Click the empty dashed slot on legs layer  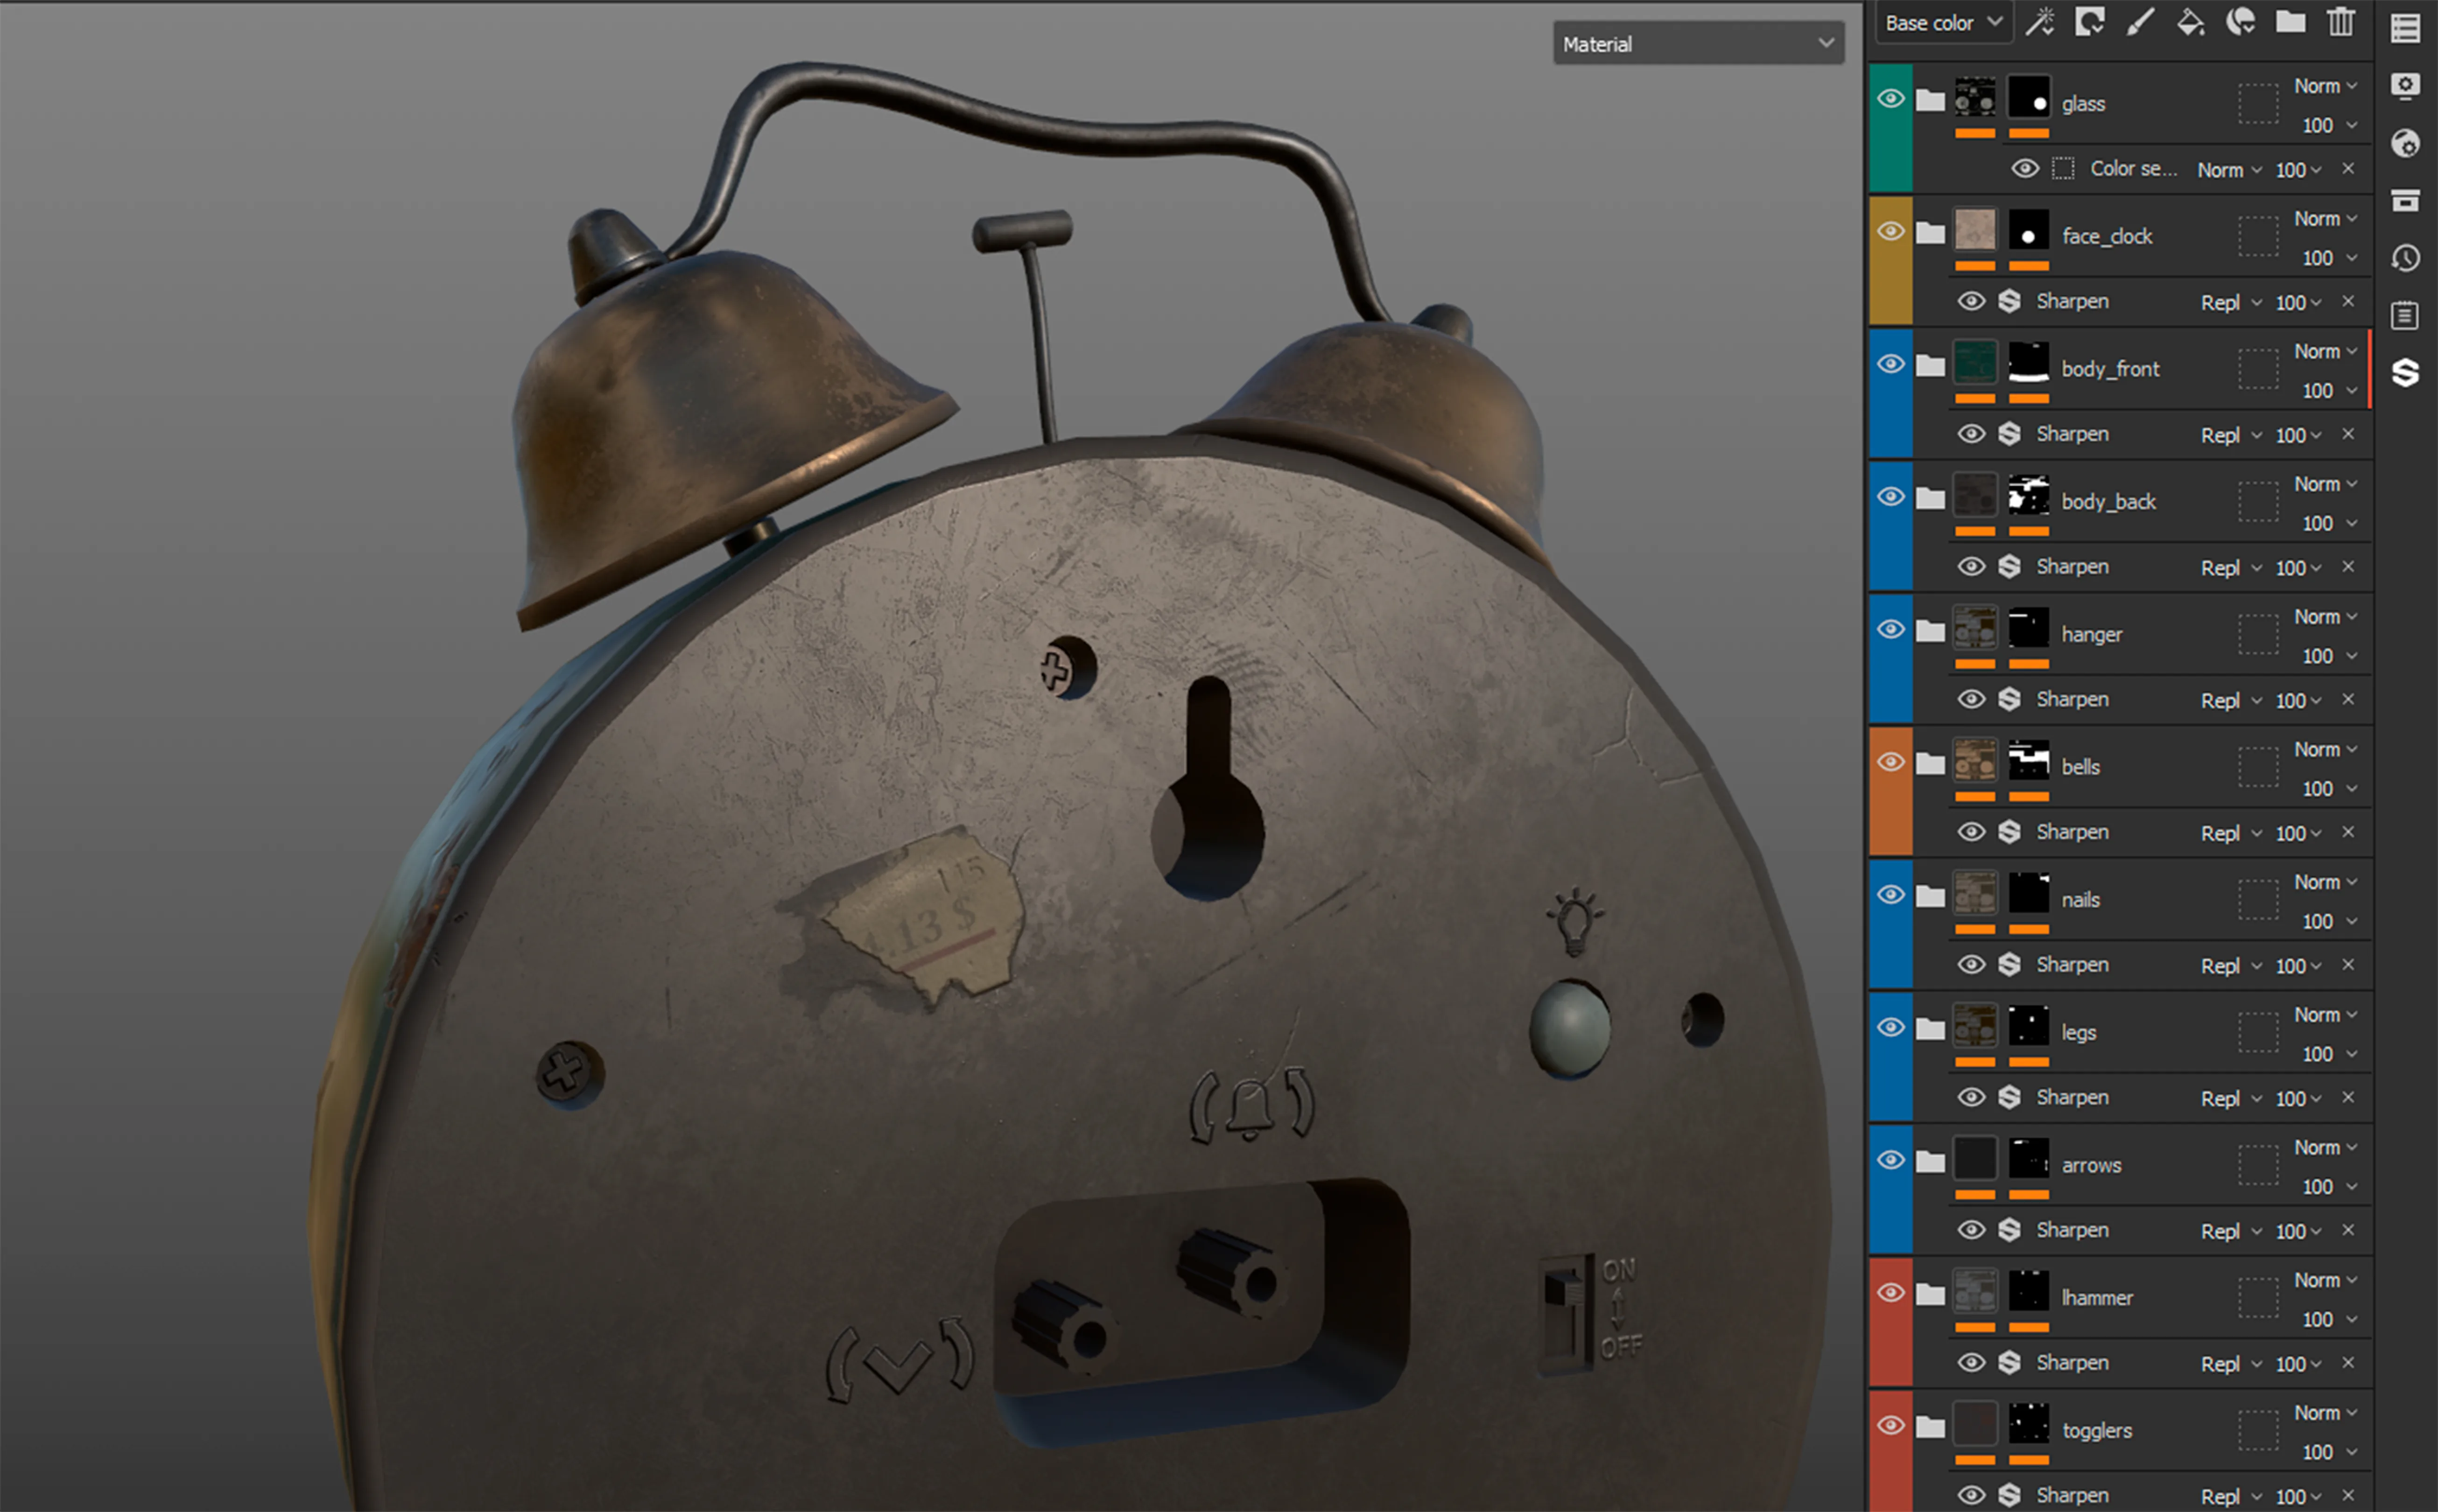[x=2257, y=1033]
